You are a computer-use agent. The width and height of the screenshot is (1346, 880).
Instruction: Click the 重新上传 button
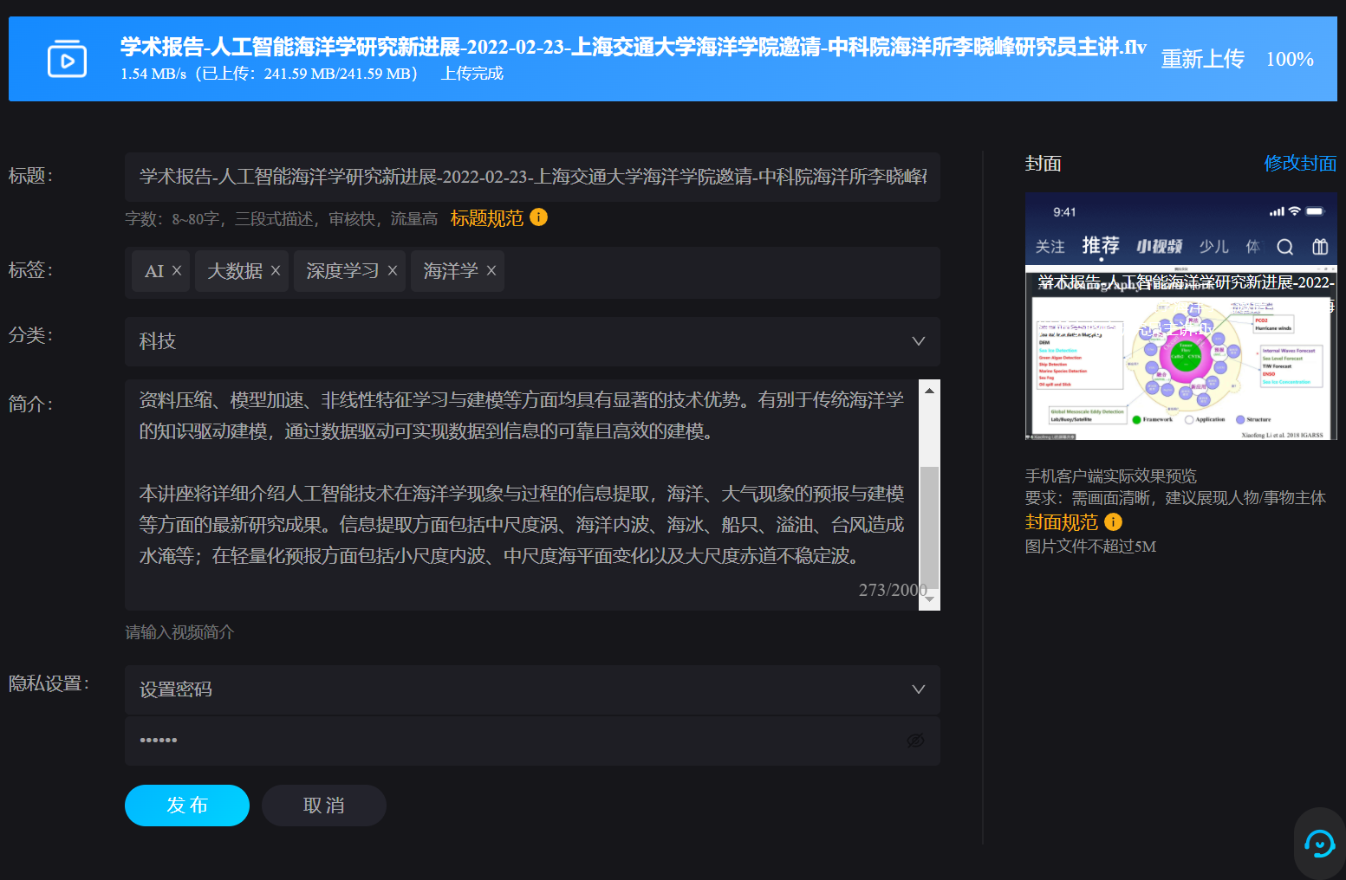[1202, 59]
